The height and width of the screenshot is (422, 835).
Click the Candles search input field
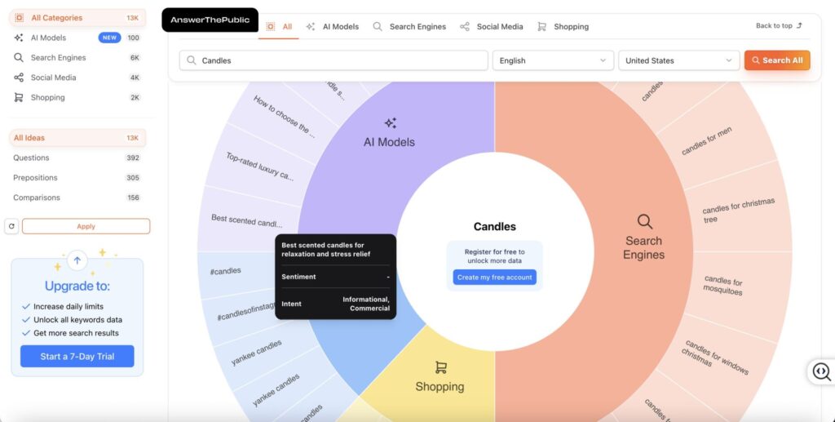334,60
